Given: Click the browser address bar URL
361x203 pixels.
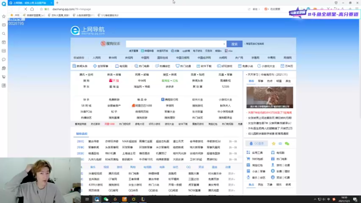Looking at the screenshot, I should [72, 9].
